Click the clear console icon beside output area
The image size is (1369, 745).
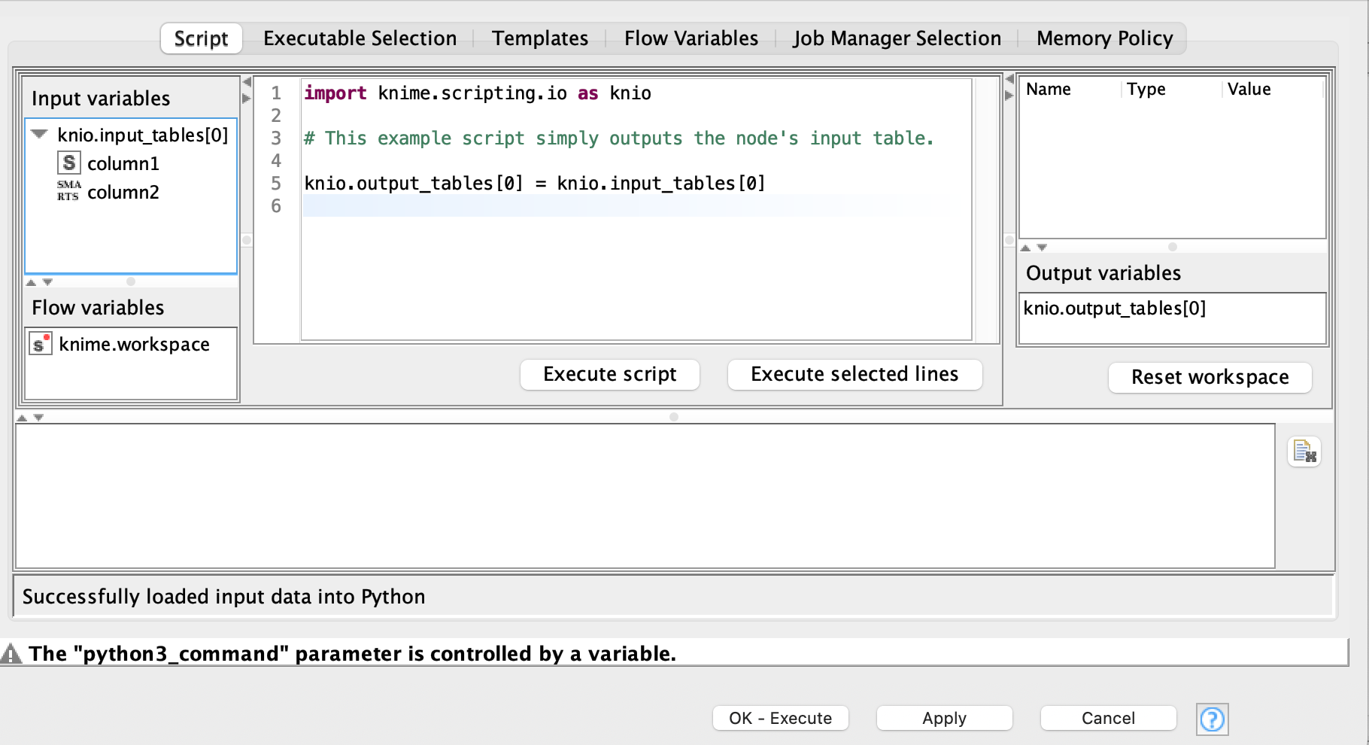(1305, 452)
